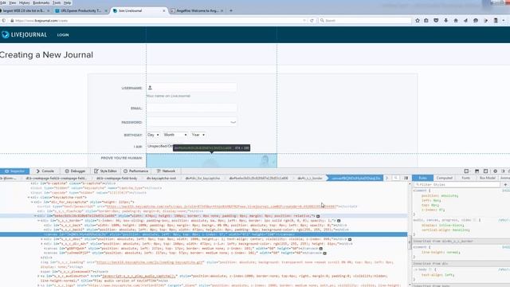Image resolution: width=510 pixels, height=287 pixels.
Task: Open the Tools menu
Action: pyautogui.click(x=57, y=2)
